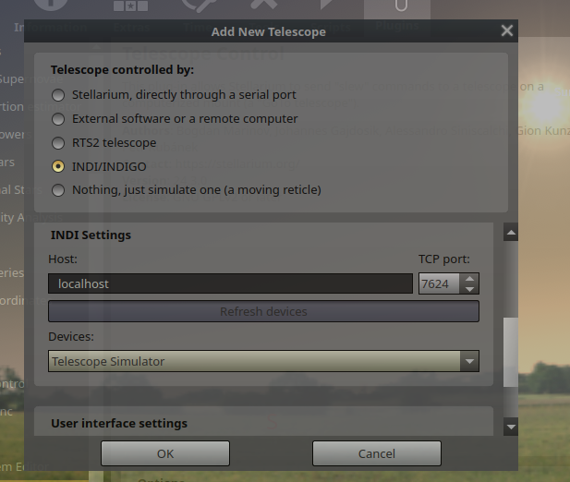The image size is (570, 482).
Task: Decrease TCP port with down arrow
Action: point(469,289)
